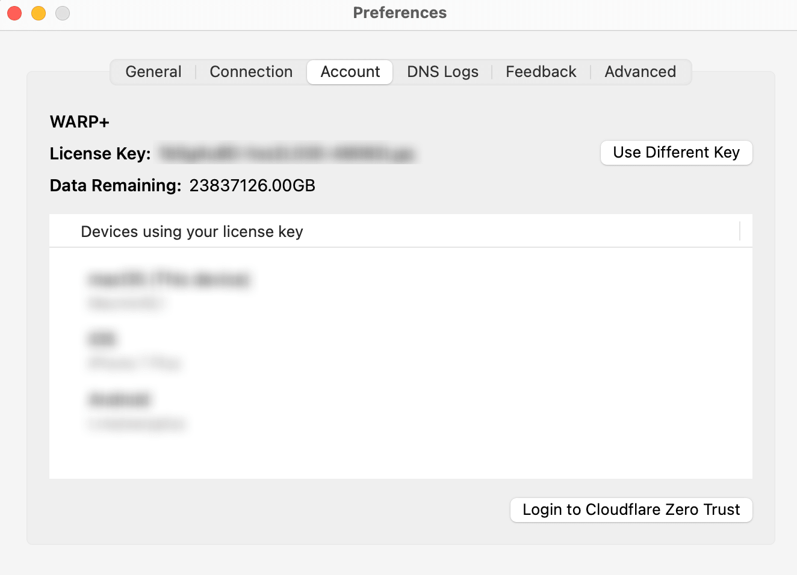
Task: Select the third blurred device entry
Action: 137,411
